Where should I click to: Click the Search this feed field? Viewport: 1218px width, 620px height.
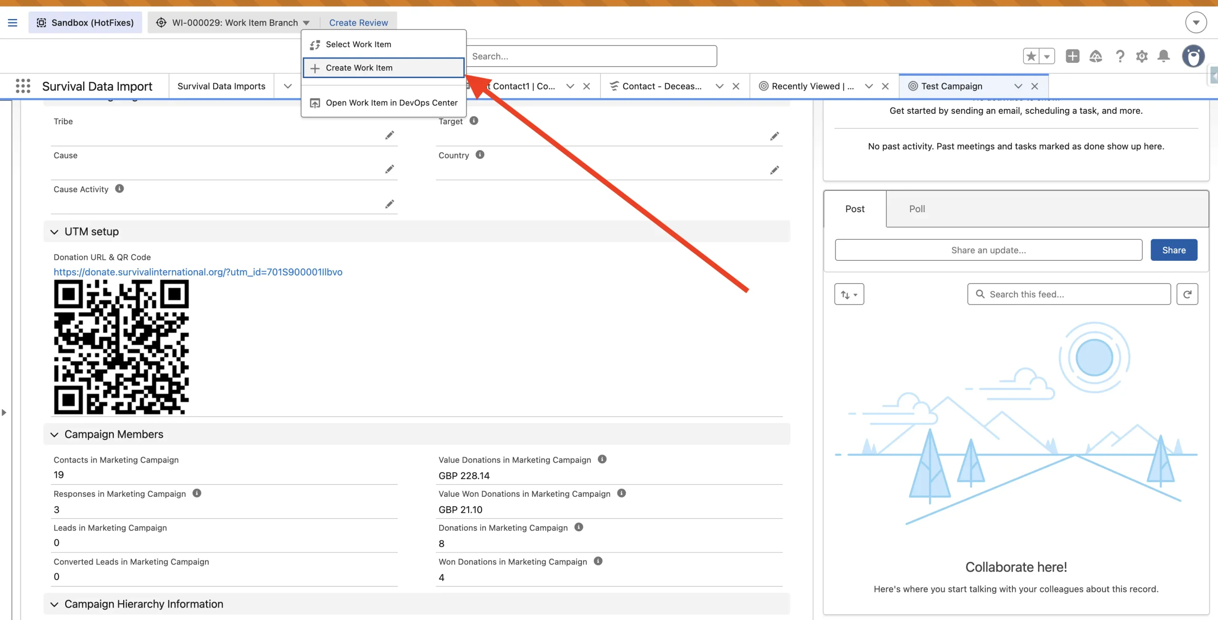1069,295
